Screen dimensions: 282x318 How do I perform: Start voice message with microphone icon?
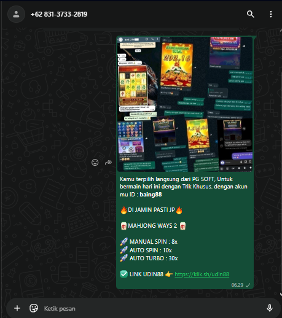270,308
